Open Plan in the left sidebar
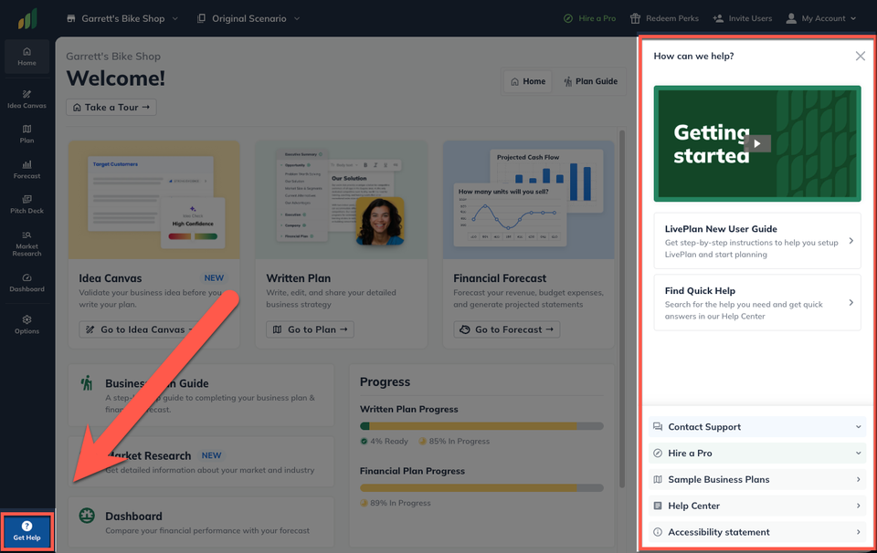The image size is (877, 553). click(x=26, y=134)
